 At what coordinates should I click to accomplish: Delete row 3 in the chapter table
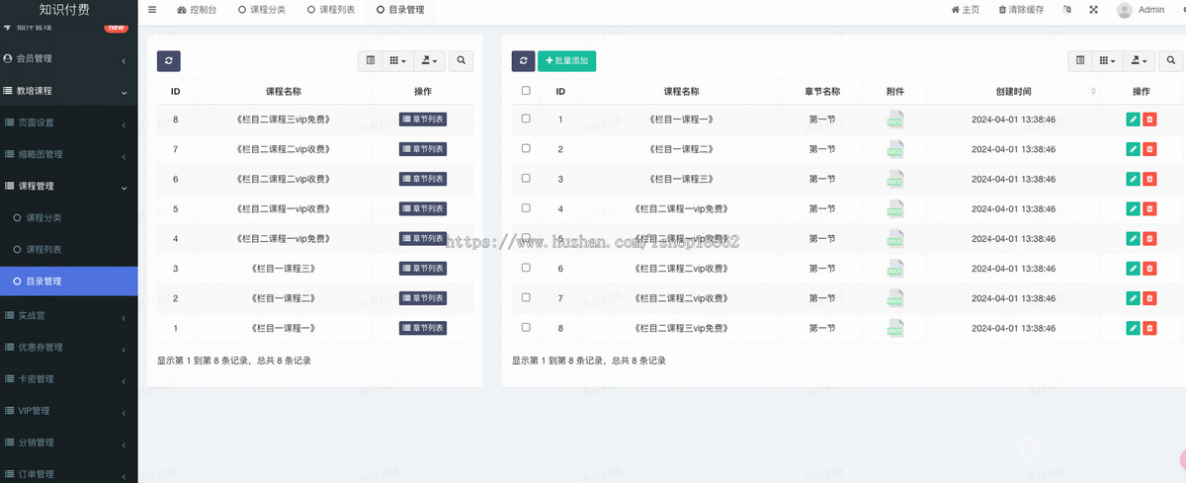[x=1149, y=179]
